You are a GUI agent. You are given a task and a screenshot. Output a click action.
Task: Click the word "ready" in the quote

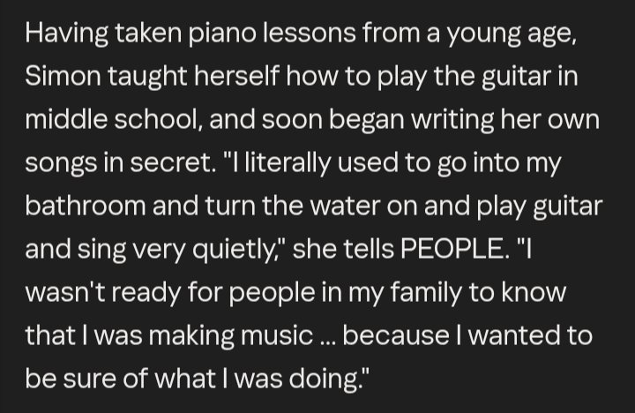coord(146,293)
